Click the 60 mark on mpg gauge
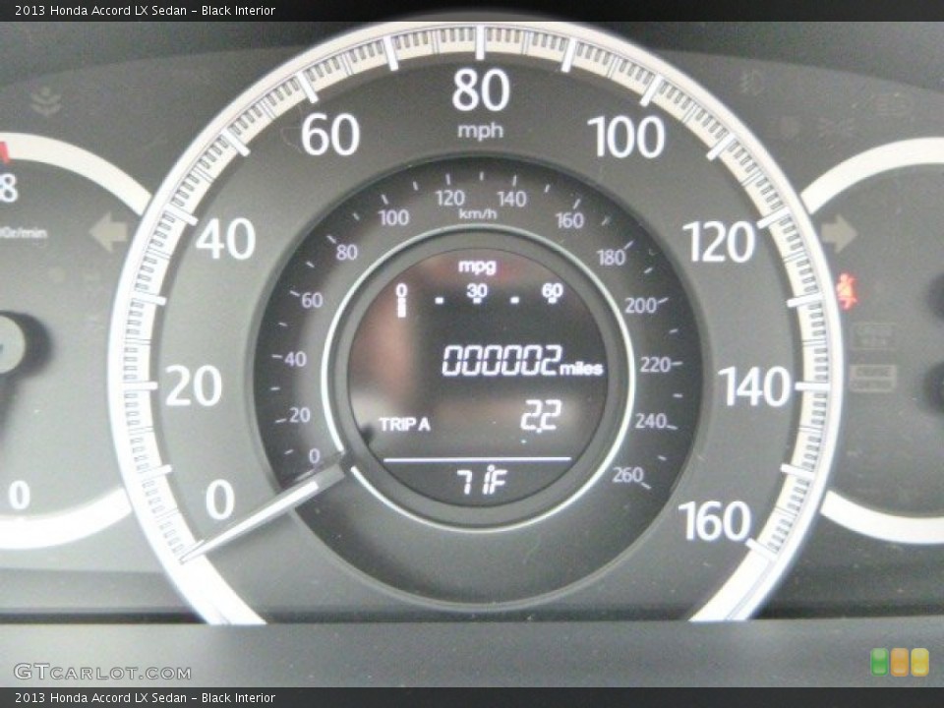The height and width of the screenshot is (708, 944). point(552,292)
